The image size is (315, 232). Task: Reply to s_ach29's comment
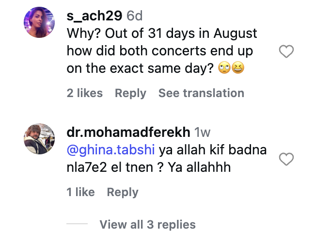pos(130,93)
